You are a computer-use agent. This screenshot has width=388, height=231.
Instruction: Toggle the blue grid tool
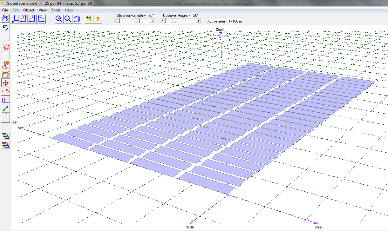tap(6, 100)
